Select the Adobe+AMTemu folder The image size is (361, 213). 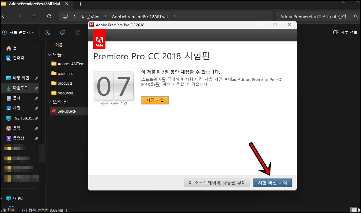click(70, 64)
